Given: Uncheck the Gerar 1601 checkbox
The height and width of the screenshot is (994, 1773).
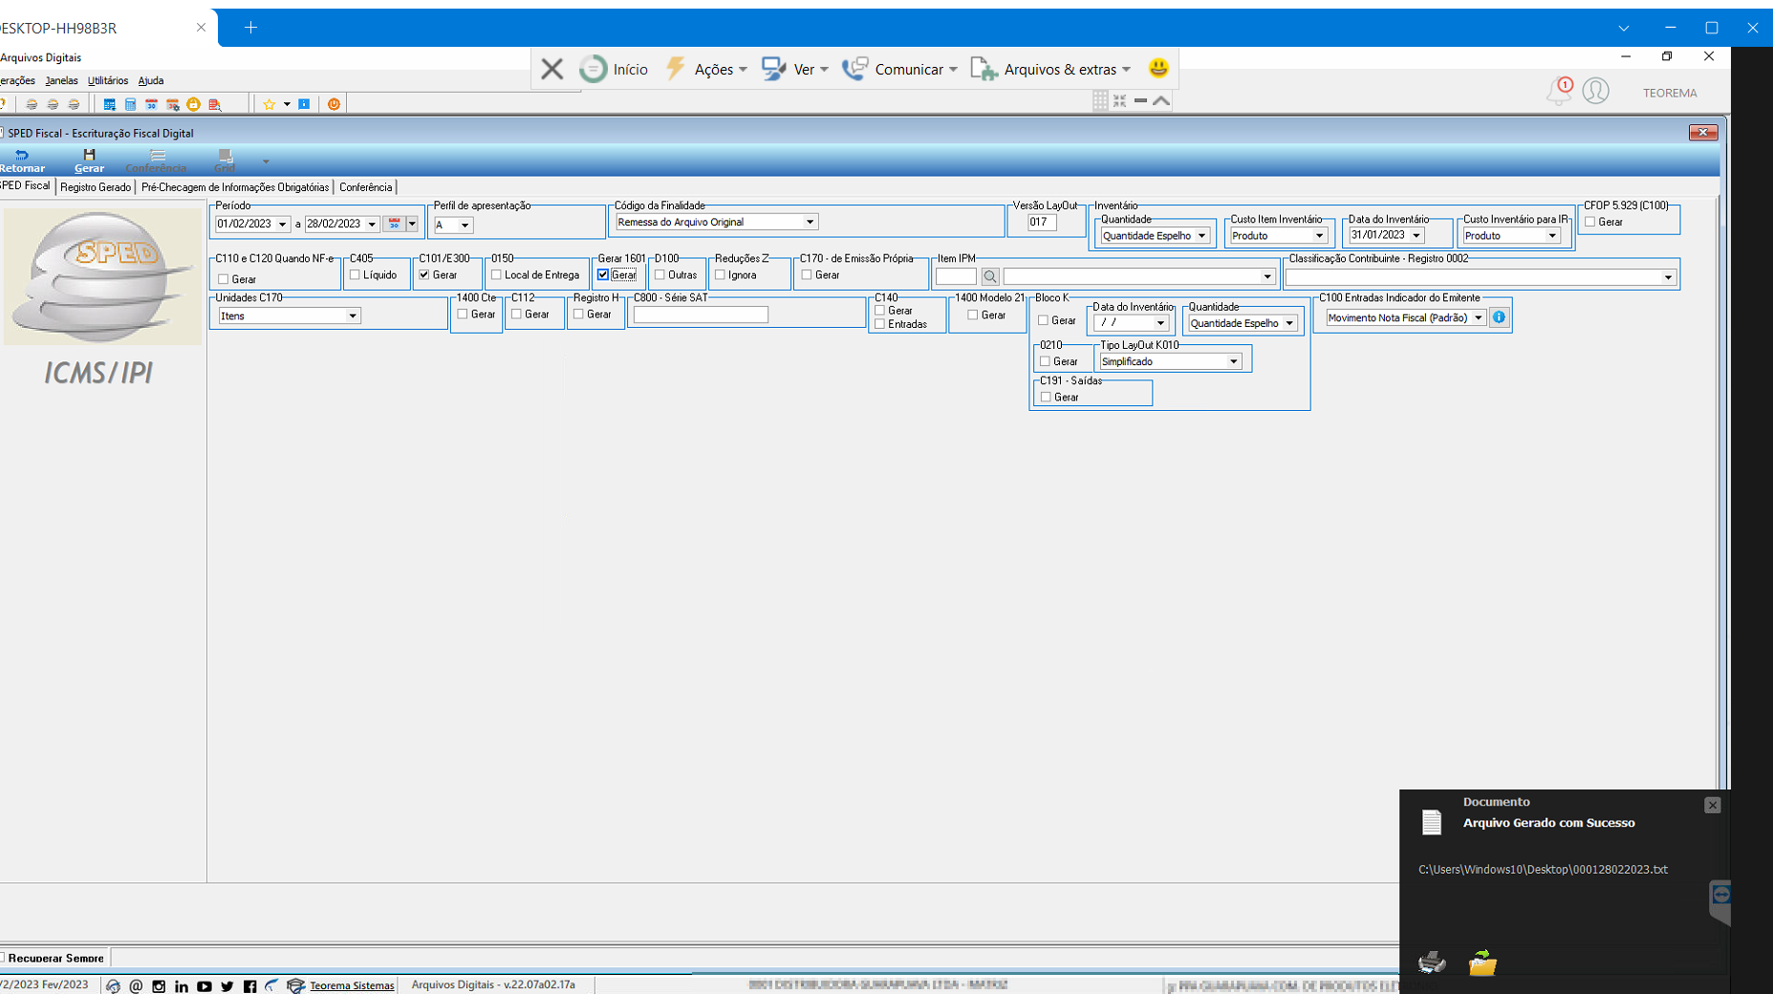Looking at the screenshot, I should (603, 274).
